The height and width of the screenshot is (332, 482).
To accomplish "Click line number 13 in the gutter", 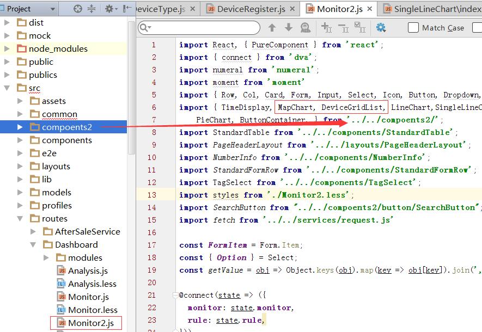I will (152, 195).
